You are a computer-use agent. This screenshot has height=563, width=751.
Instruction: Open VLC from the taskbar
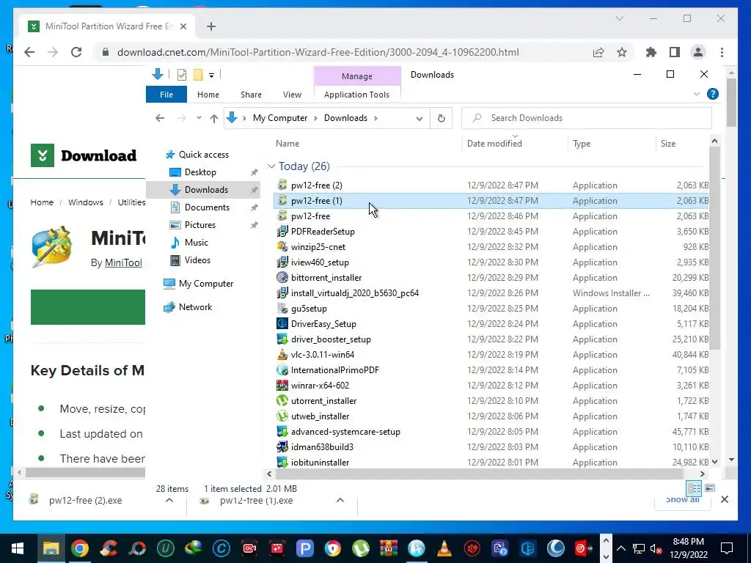pyautogui.click(x=444, y=548)
